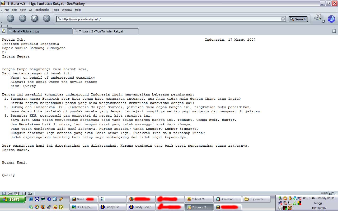
Task: Open the Print options dropdown arrow
Action: 323,21
